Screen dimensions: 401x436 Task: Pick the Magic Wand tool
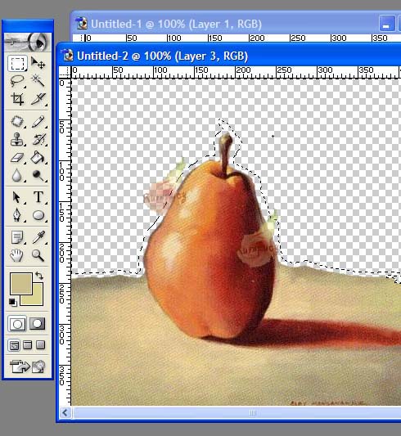pos(38,81)
